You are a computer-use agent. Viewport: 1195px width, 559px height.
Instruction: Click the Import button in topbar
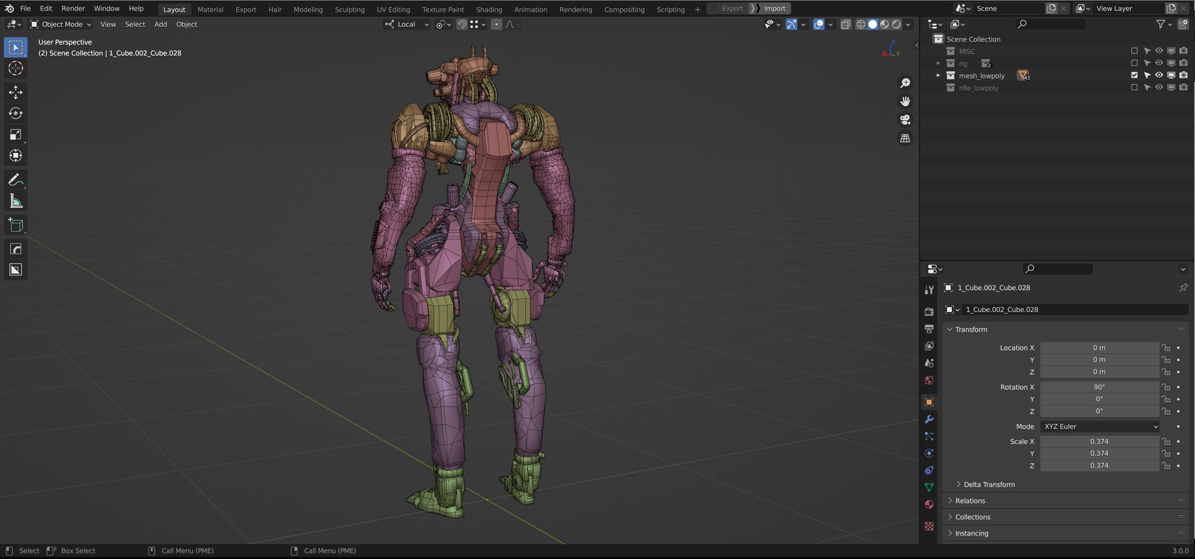click(774, 9)
